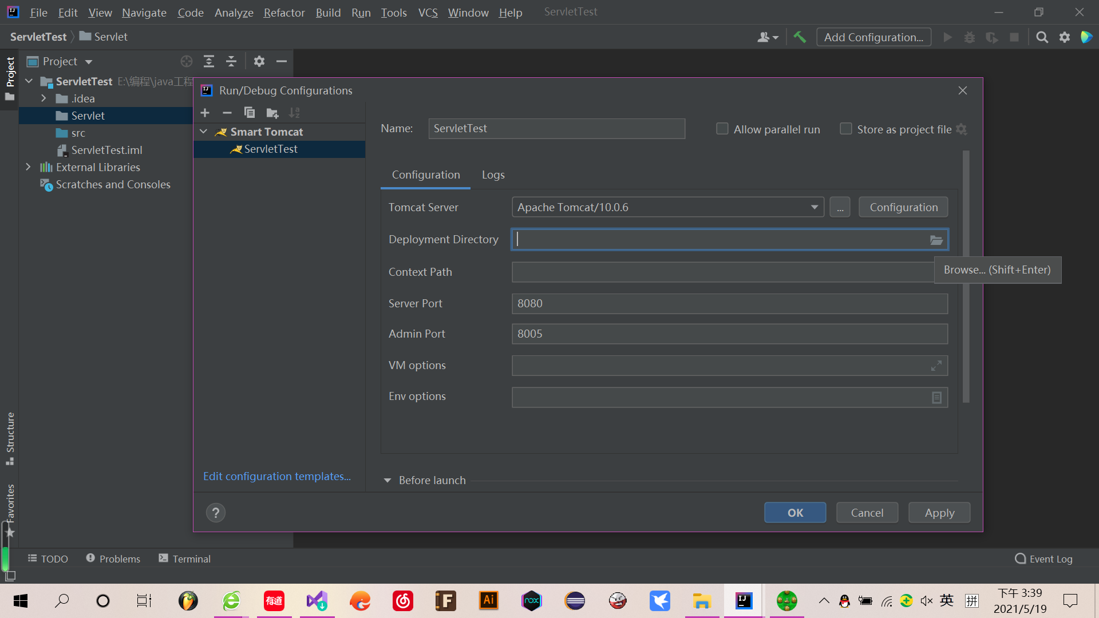Enable Allow parallel run
The height and width of the screenshot is (618, 1099).
(722, 129)
